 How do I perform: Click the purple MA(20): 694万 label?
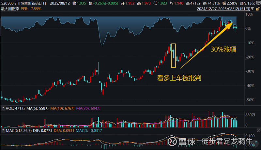88,109
